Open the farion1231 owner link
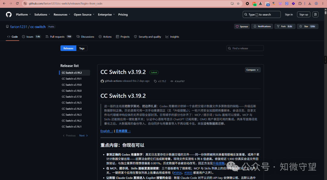This screenshot has width=327, height=180. click(x=18, y=27)
